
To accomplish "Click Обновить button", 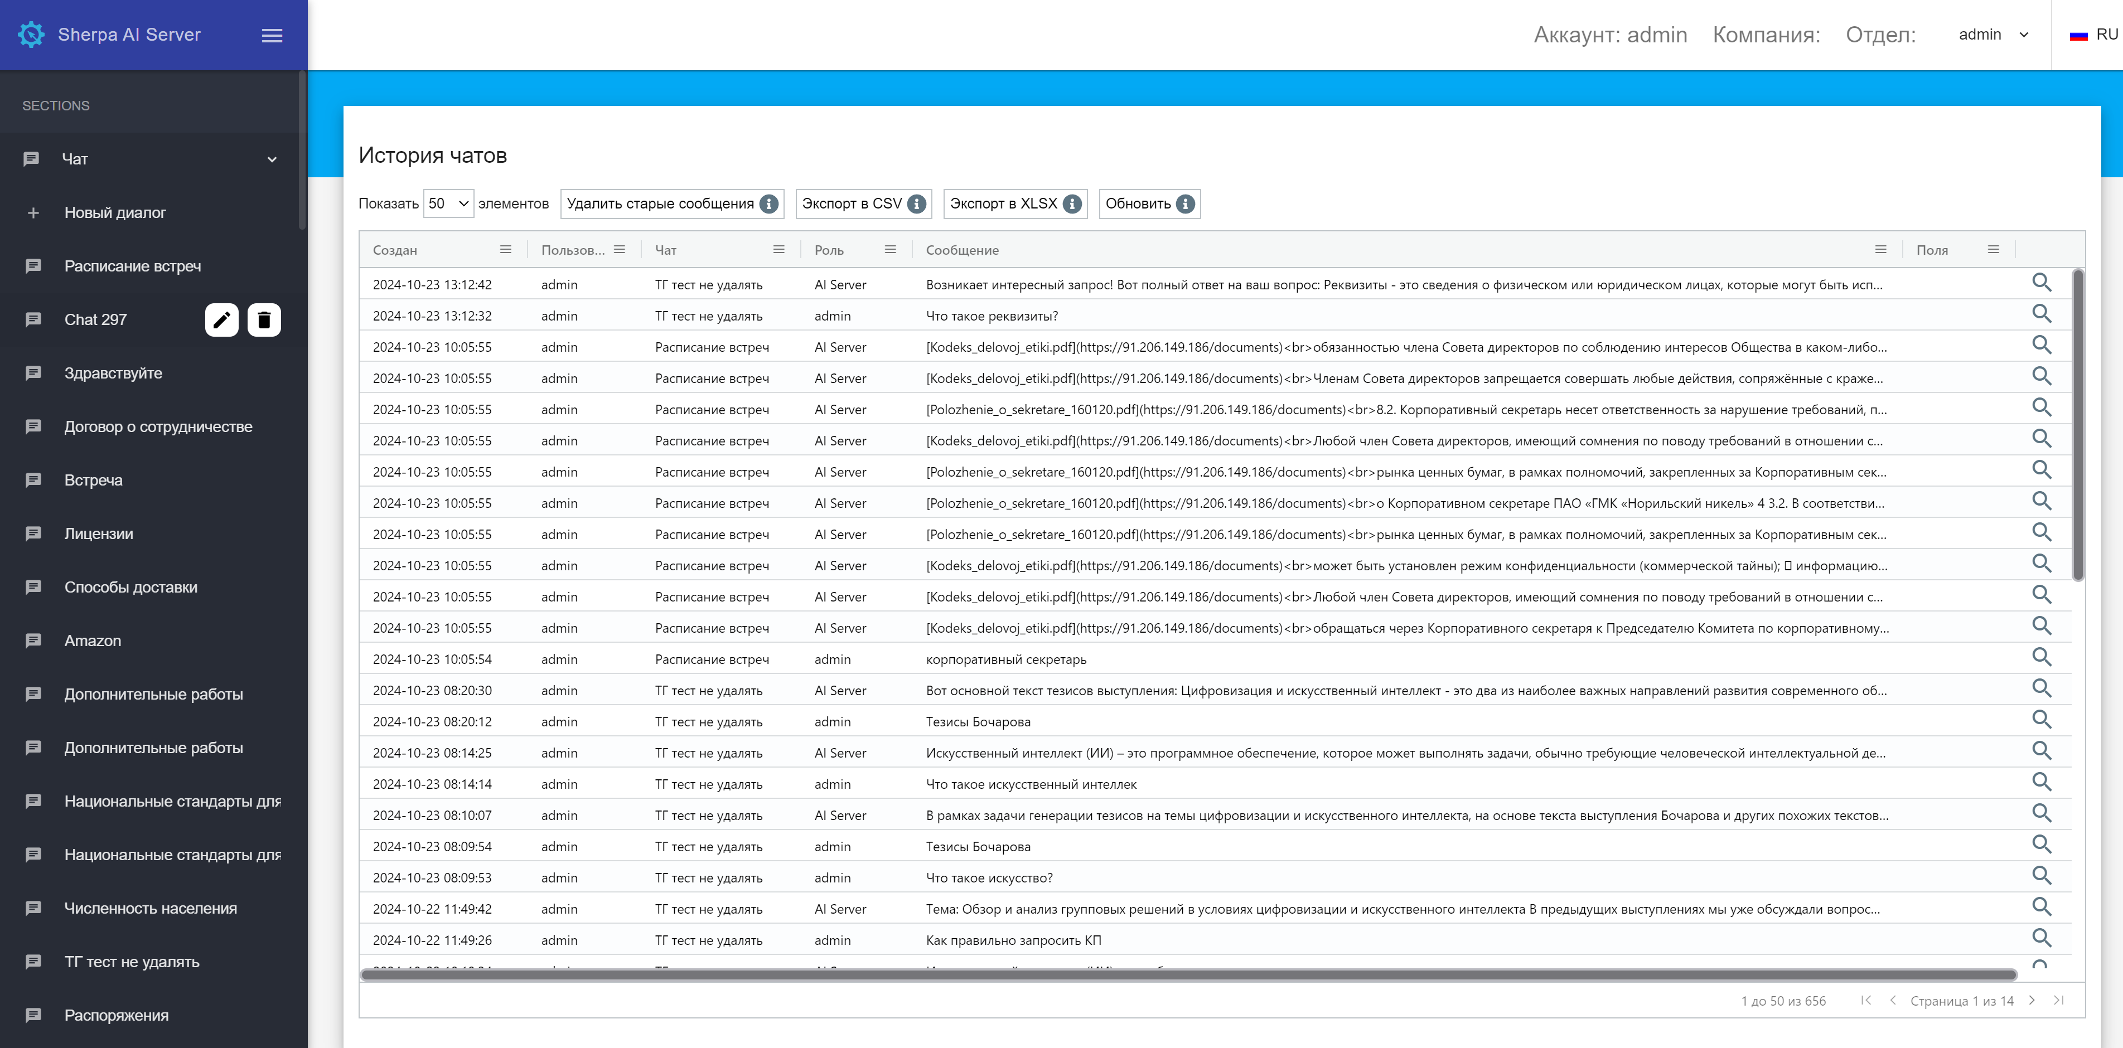I will point(1149,203).
